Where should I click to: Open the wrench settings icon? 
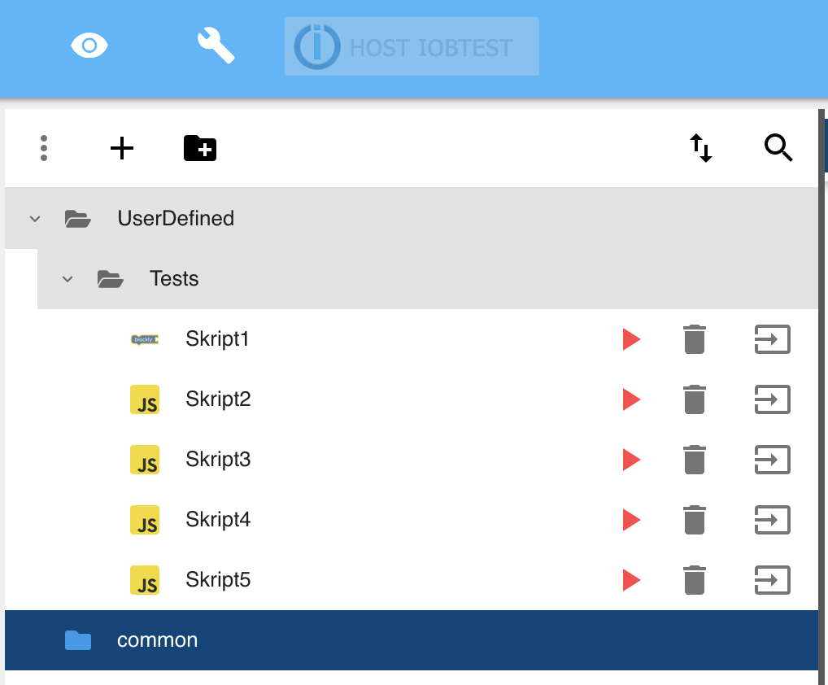click(x=216, y=46)
